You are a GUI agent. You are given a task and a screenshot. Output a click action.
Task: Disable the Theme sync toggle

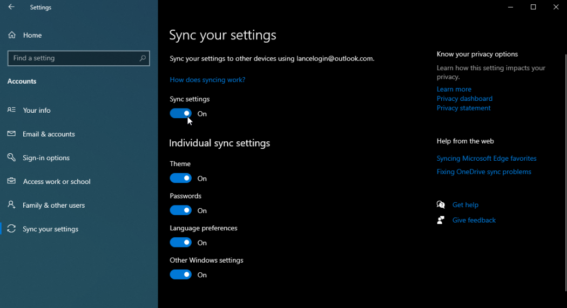coord(180,179)
